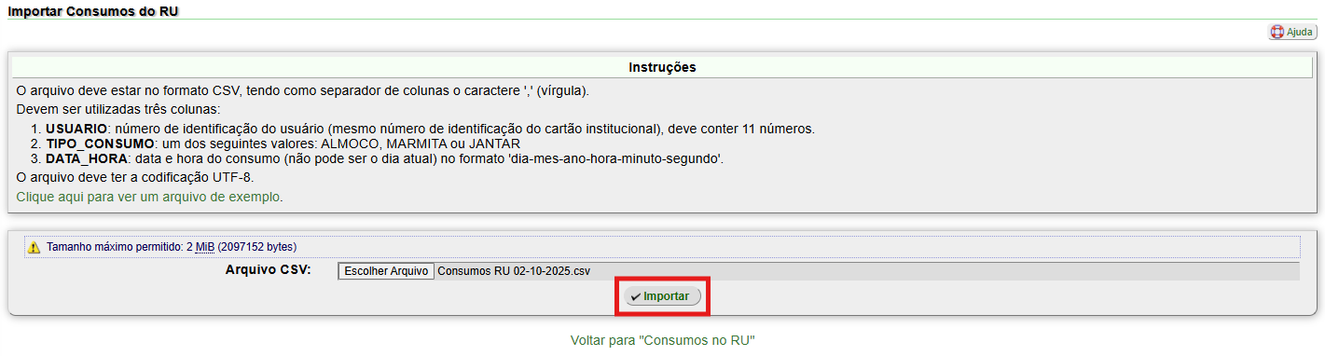Select the TIPO_CONSUMO column description

(x=283, y=144)
